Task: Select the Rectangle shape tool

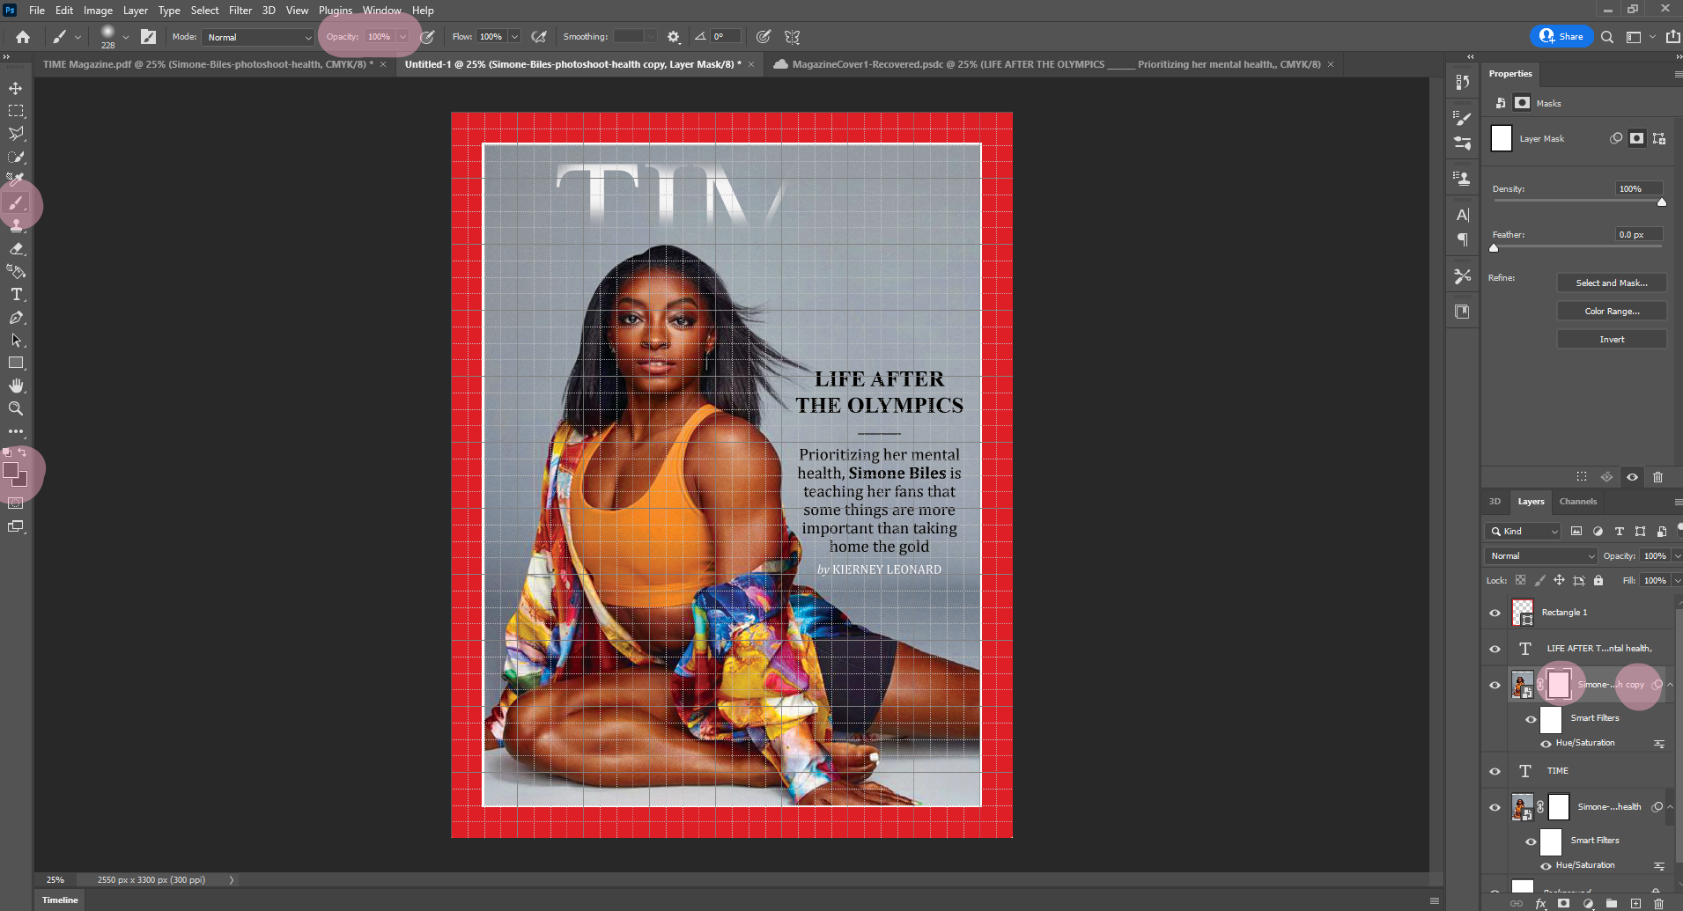Action: 16,363
